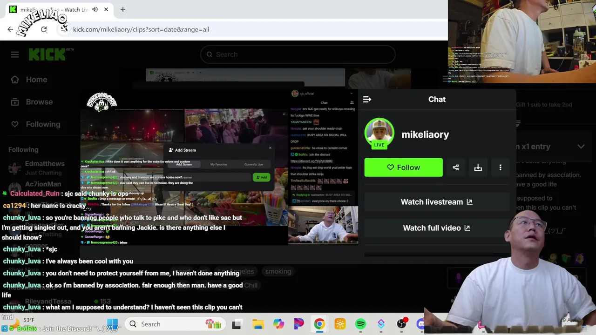Open the Home link in Kick sidebar
This screenshot has height=335, width=596.
point(36,80)
